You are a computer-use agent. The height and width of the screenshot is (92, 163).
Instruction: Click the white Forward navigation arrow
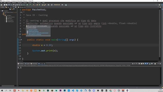click(62, 5)
